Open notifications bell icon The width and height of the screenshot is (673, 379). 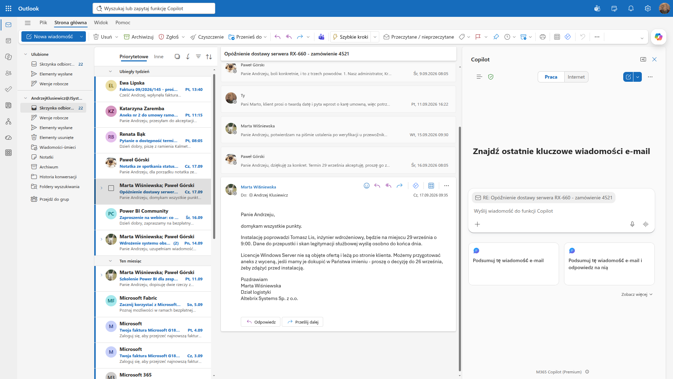[631, 8]
